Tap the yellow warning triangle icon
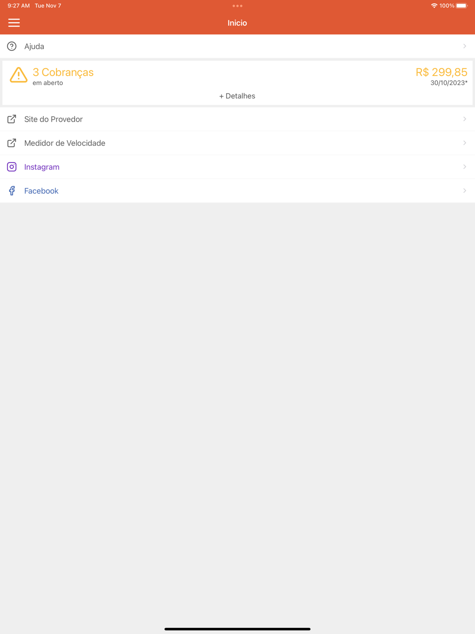 (x=19, y=75)
